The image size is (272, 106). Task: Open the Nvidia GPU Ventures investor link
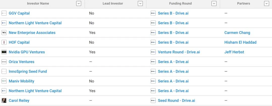pyautogui.click(x=27, y=52)
